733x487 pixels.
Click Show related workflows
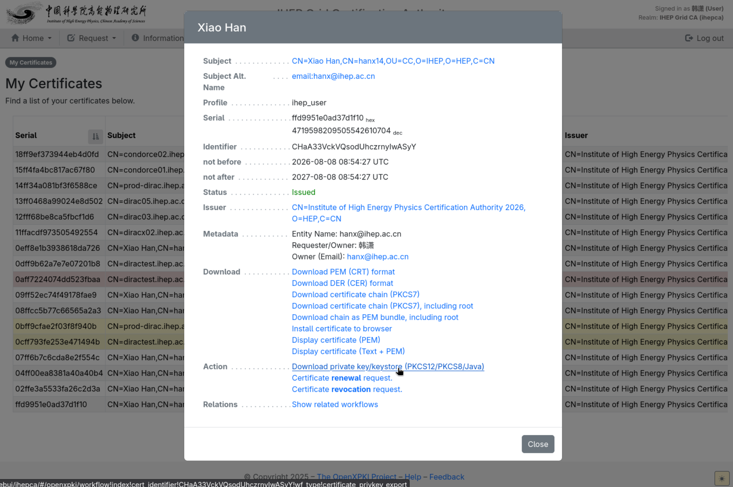coord(334,404)
